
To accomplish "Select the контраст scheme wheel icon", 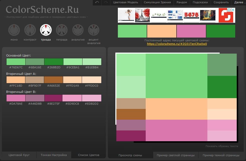I will [30, 30].
